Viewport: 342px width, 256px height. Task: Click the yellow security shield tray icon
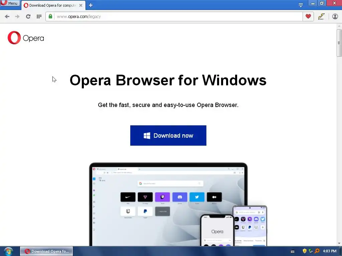pos(305,251)
